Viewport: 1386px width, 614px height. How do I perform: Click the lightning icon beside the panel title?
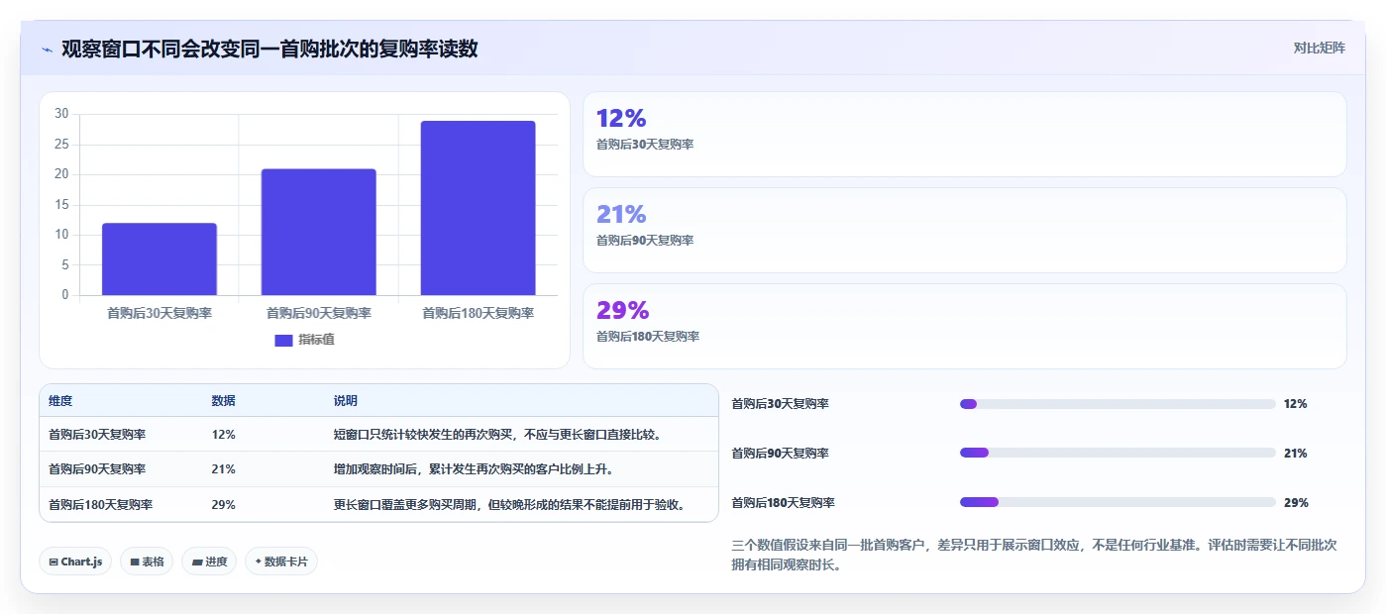48,49
